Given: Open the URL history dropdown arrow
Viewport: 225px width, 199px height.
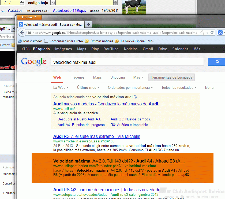Looking at the screenshot, I should point(207,33).
